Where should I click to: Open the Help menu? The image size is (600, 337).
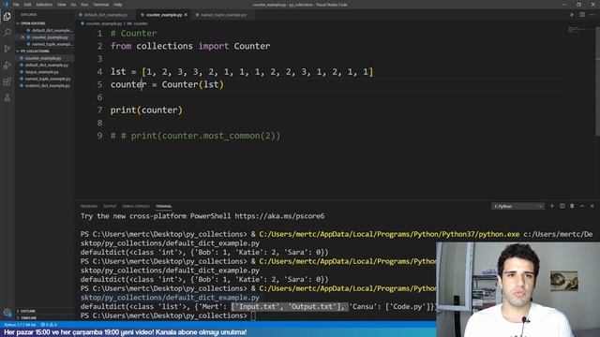click(x=117, y=5)
